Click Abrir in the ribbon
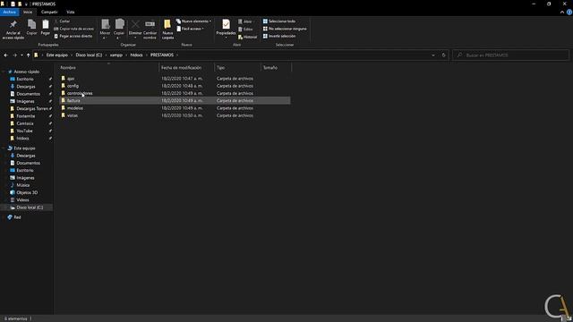Image resolution: width=573 pixels, height=322 pixels. pos(245,21)
